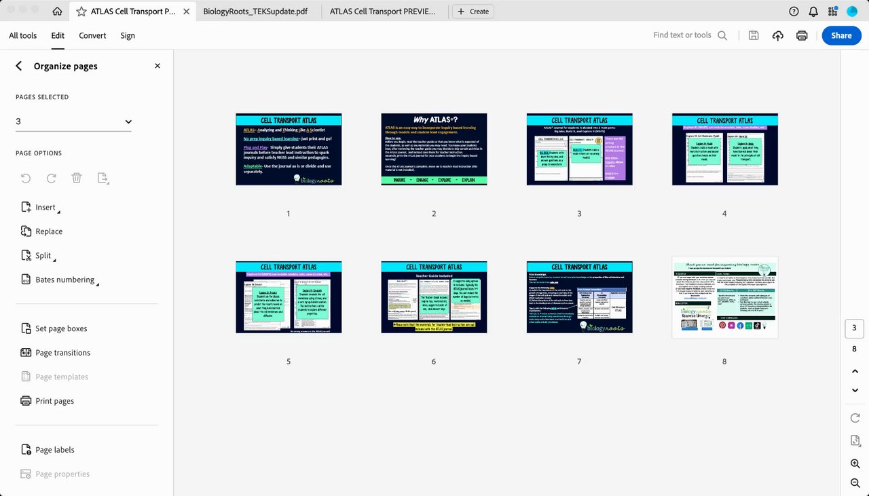Open the page display options icon
Image resolution: width=869 pixels, height=496 pixels.
point(855,441)
